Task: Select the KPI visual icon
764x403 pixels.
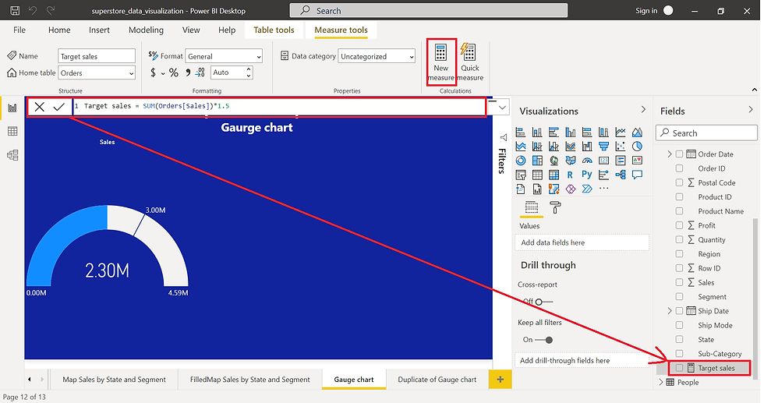Action: point(637,161)
